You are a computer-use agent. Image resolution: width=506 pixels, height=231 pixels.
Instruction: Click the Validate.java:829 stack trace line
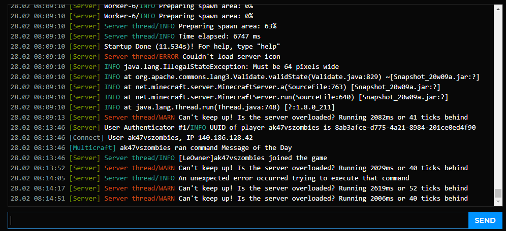coord(300,76)
